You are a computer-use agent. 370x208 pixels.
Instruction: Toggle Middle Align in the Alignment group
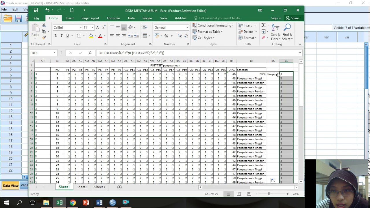pos(118,27)
